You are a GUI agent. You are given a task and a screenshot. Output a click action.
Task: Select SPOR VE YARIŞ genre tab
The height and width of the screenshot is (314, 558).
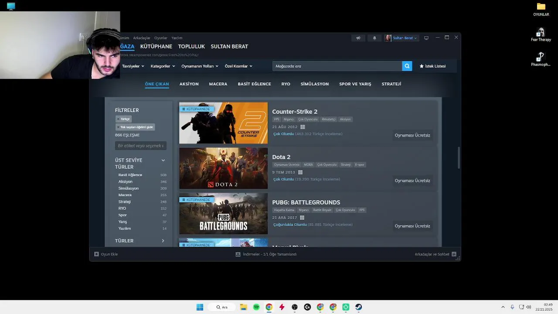click(x=355, y=84)
